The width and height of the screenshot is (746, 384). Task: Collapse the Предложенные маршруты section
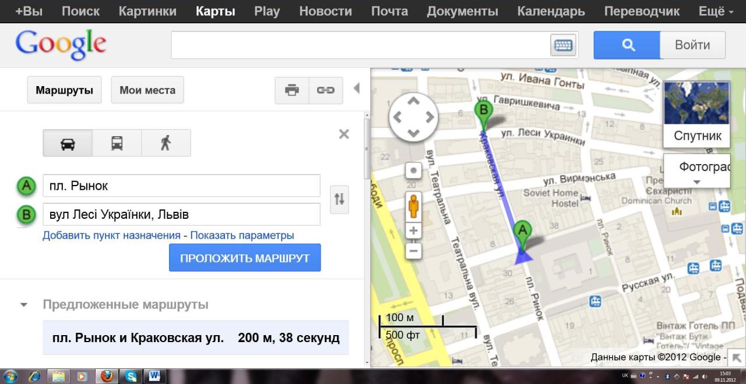tap(24, 304)
